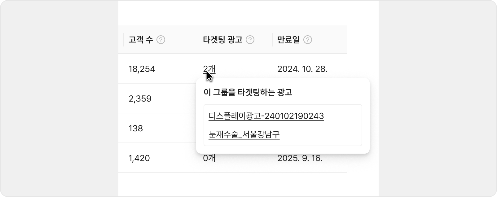
Task: Click the help icon beside 고객 수
Action: [x=161, y=40]
